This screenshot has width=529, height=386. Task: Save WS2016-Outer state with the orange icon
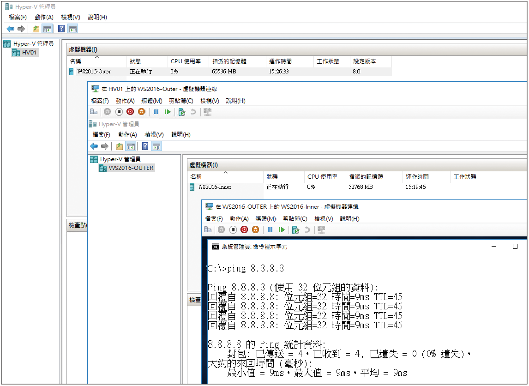(142, 112)
